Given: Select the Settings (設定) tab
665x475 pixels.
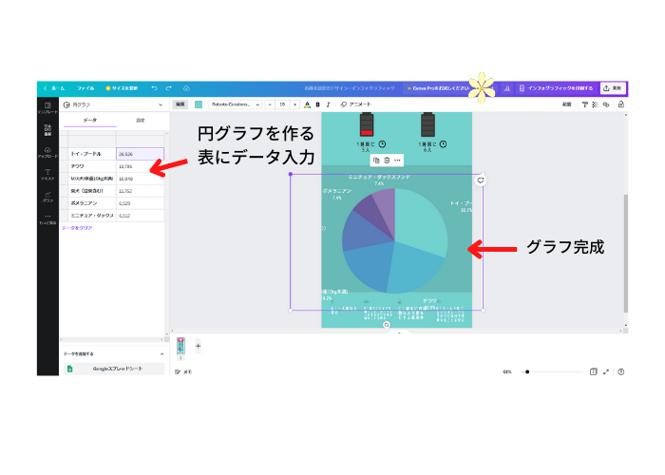Looking at the screenshot, I should pos(141,121).
